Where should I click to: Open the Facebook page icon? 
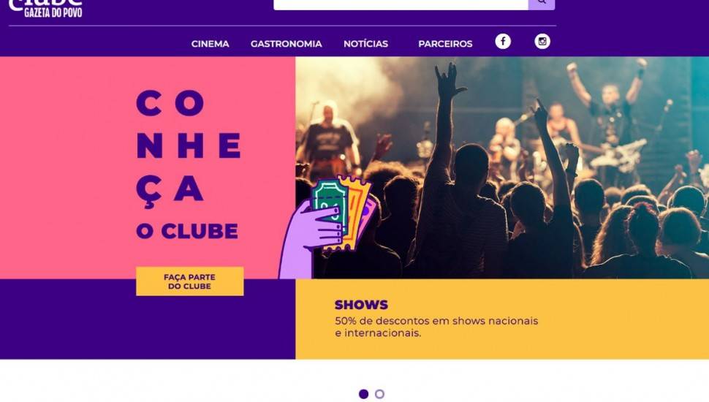point(503,42)
